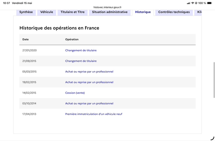
Task: Tap the histovec.interieur.gouv.fr address bar
Action: tap(107, 7)
